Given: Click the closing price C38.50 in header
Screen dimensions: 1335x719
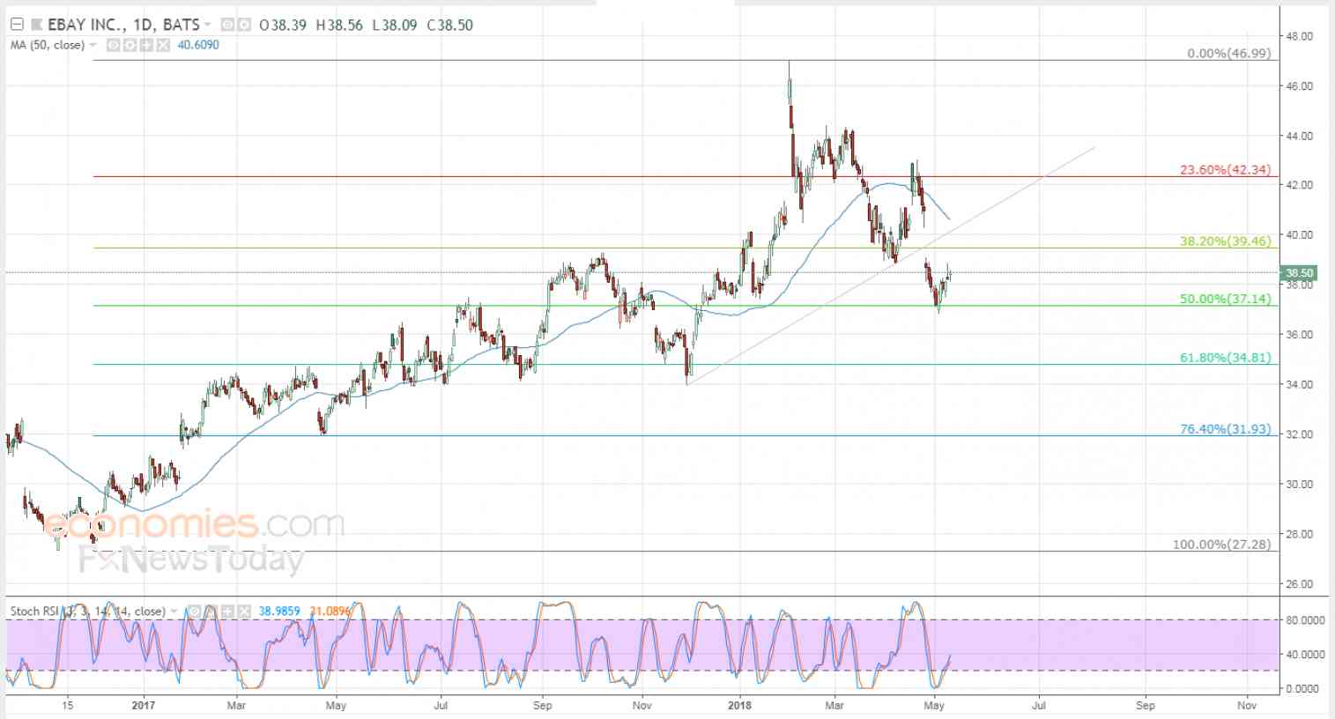Looking at the screenshot, I should click(x=449, y=25).
